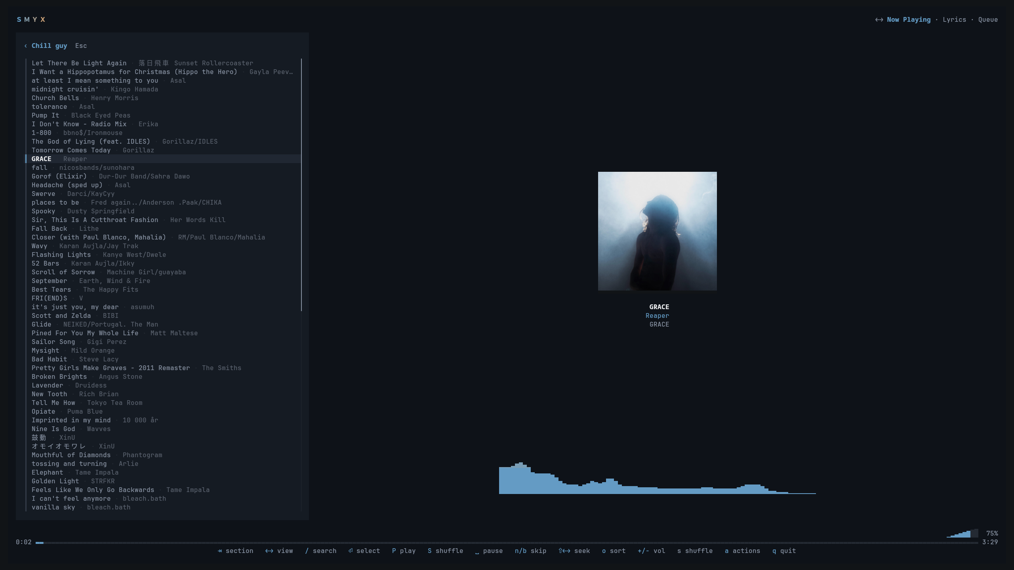Image resolution: width=1014 pixels, height=570 pixels.
Task: Click the play shortcut hint
Action: [404, 551]
